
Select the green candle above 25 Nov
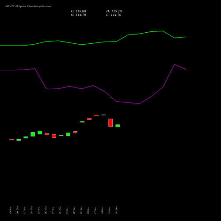(x=40, y=133)
